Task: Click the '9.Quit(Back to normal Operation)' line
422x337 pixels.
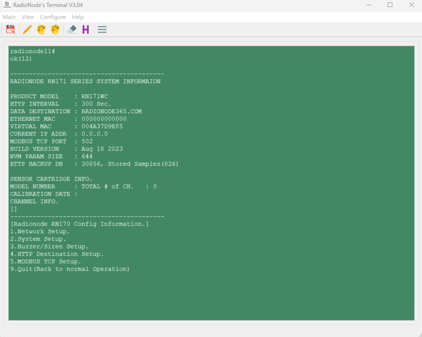Action: [x=70, y=269]
